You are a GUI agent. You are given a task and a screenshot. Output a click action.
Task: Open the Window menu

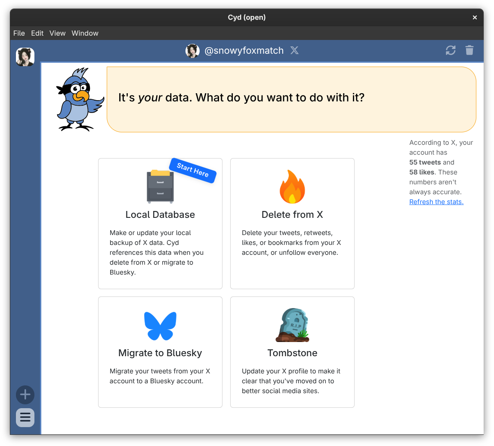point(85,33)
